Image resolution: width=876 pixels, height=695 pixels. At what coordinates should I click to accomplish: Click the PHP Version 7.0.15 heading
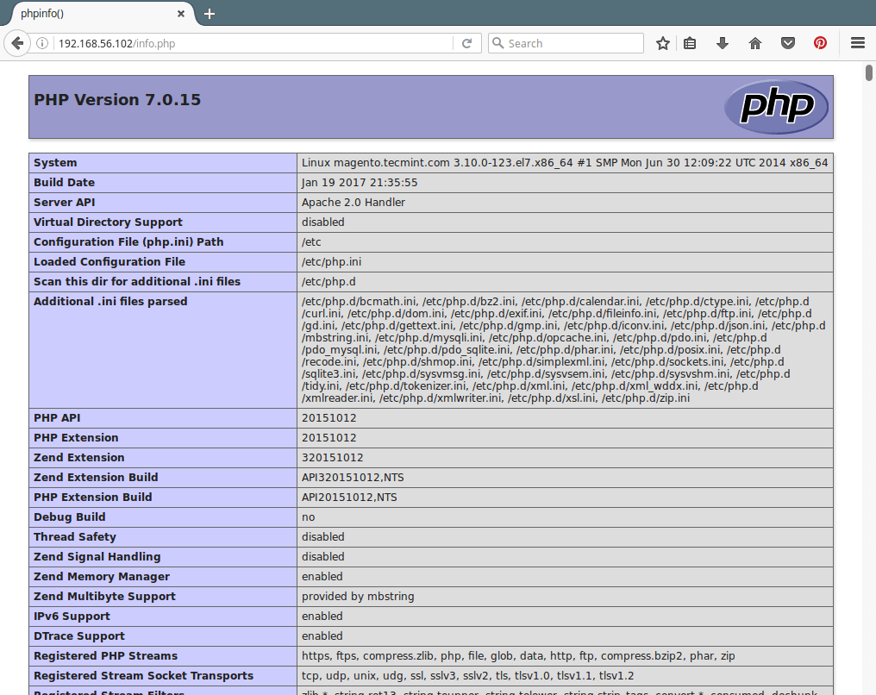(117, 99)
